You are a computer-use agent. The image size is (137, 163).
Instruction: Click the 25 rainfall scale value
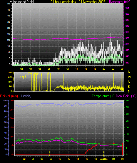(x=11, y=110)
